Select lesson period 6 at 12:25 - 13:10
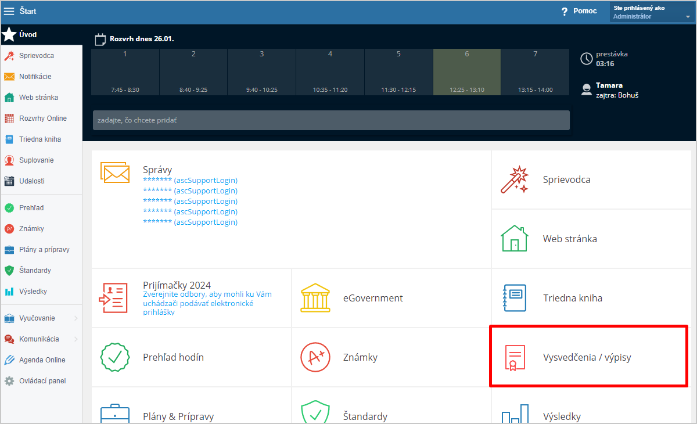The width and height of the screenshot is (697, 424). tap(467, 72)
